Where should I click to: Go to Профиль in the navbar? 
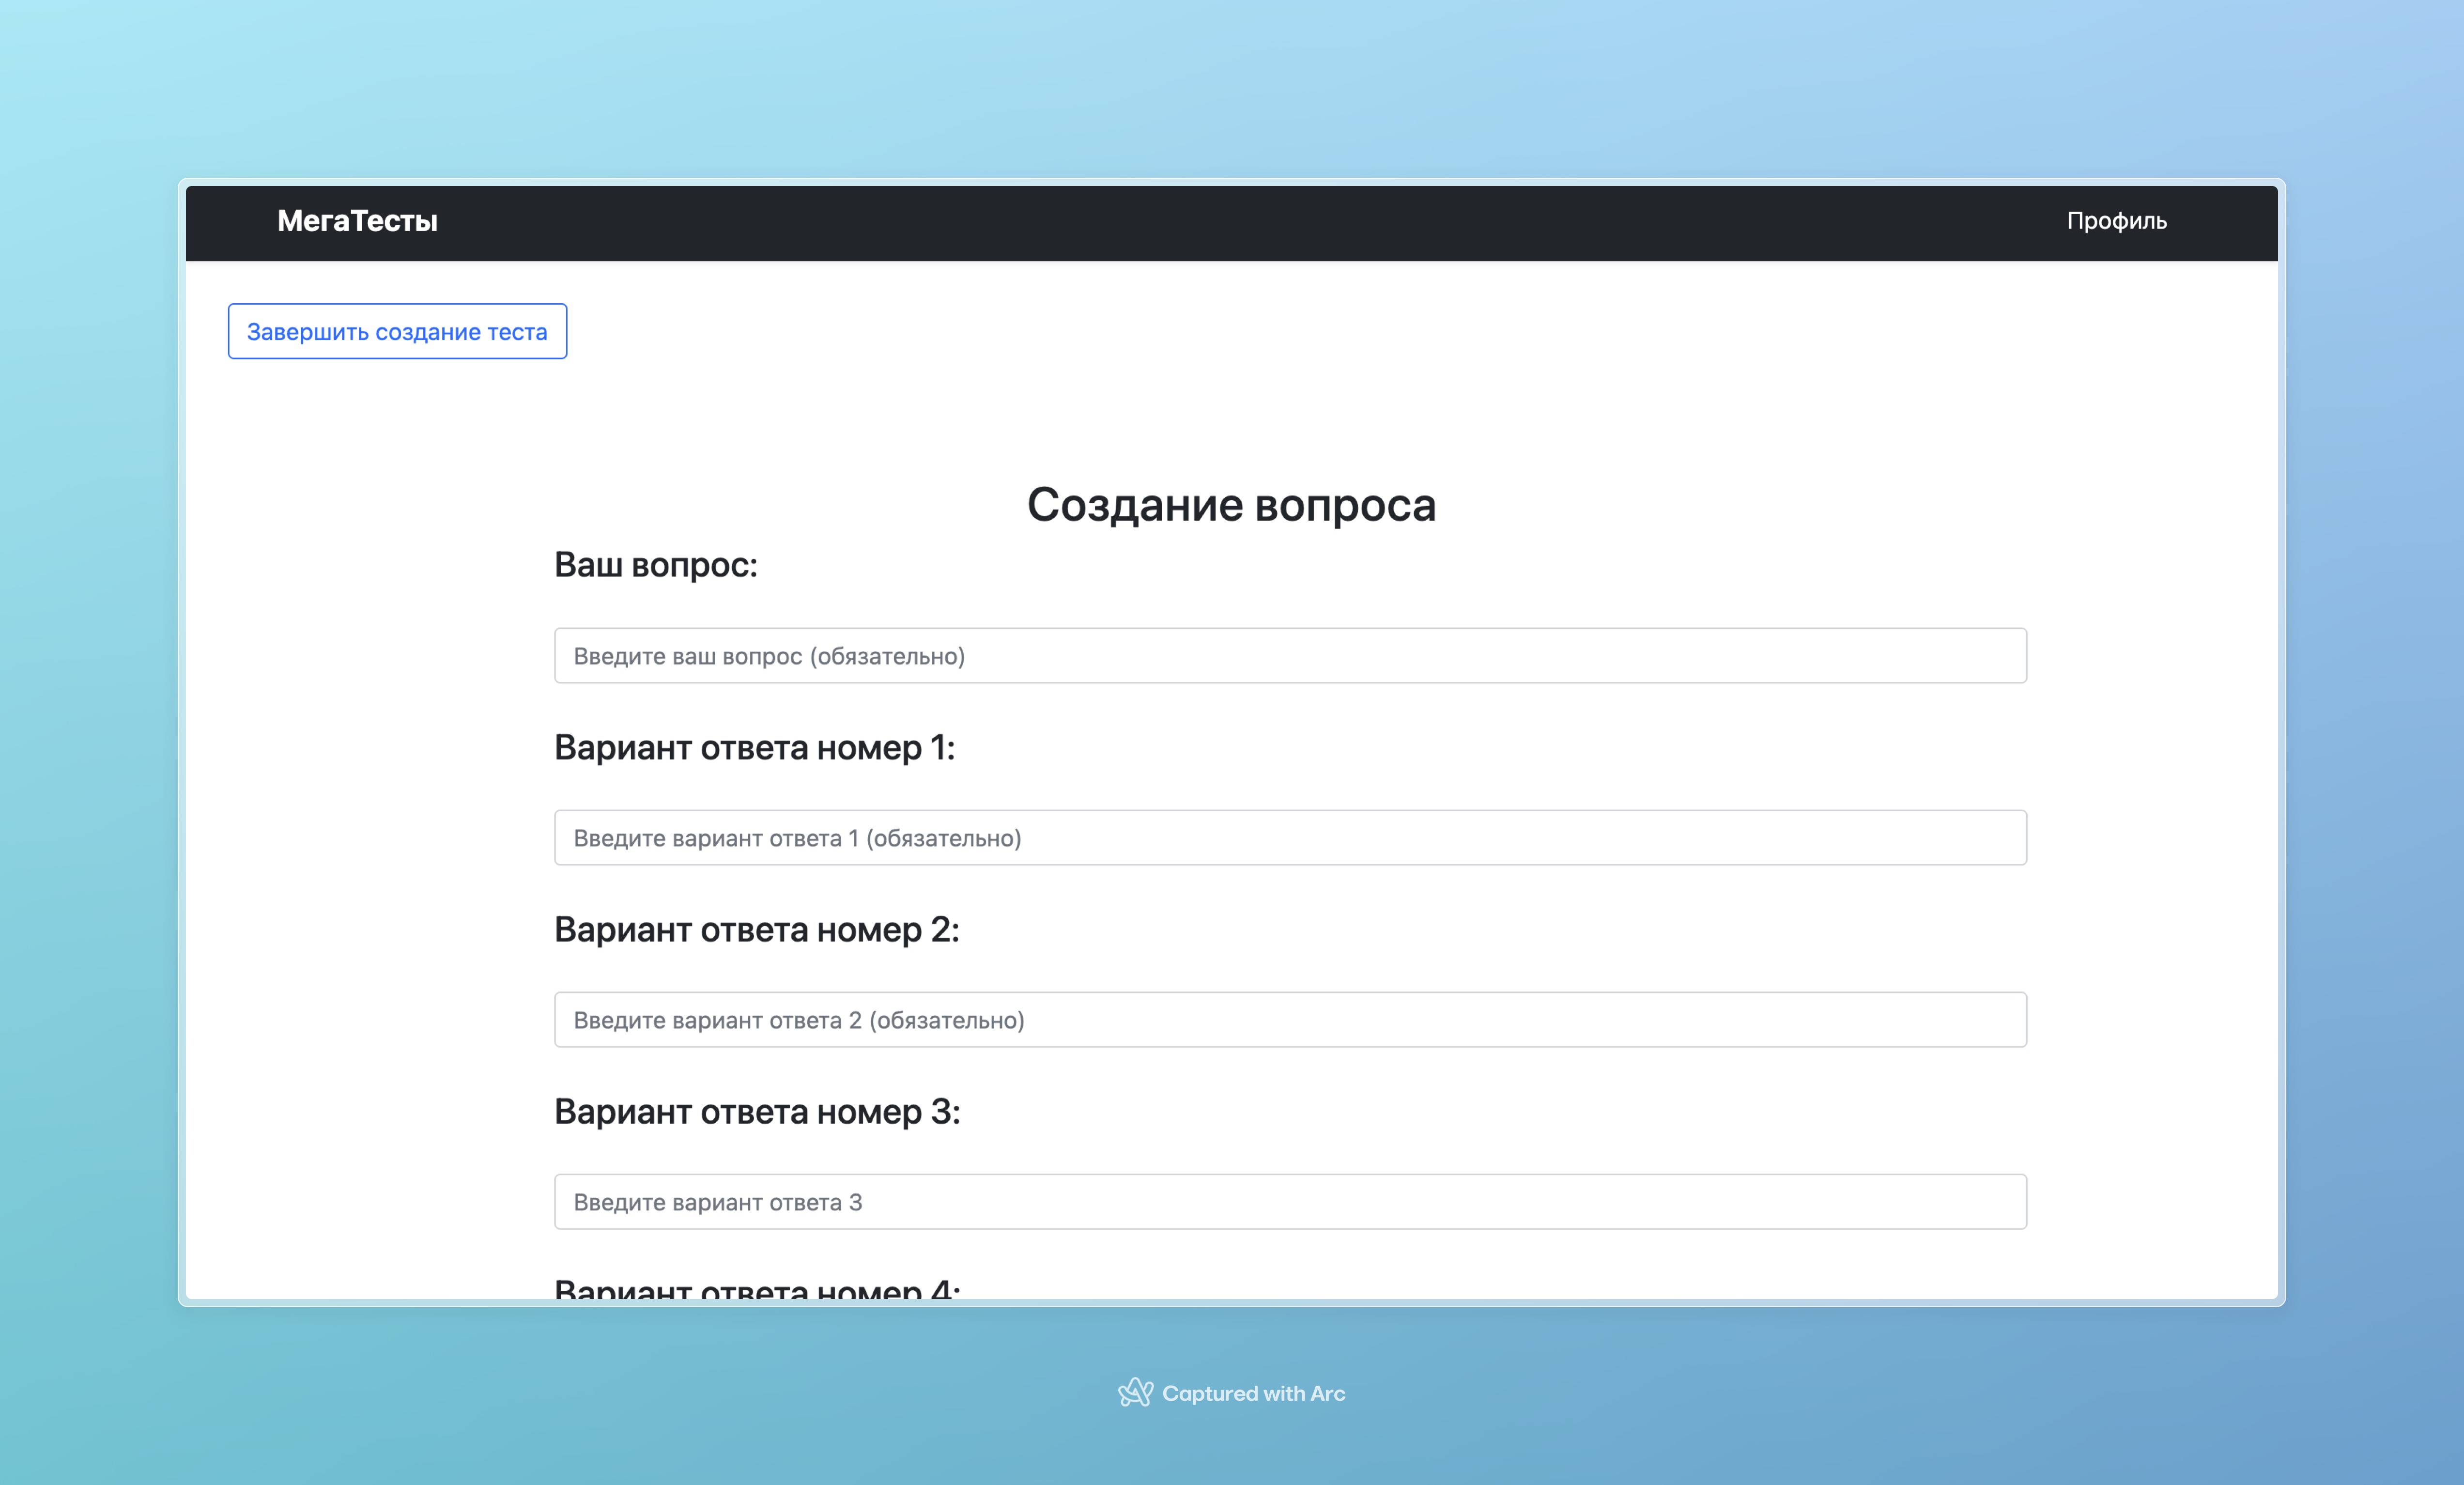[x=2116, y=221]
